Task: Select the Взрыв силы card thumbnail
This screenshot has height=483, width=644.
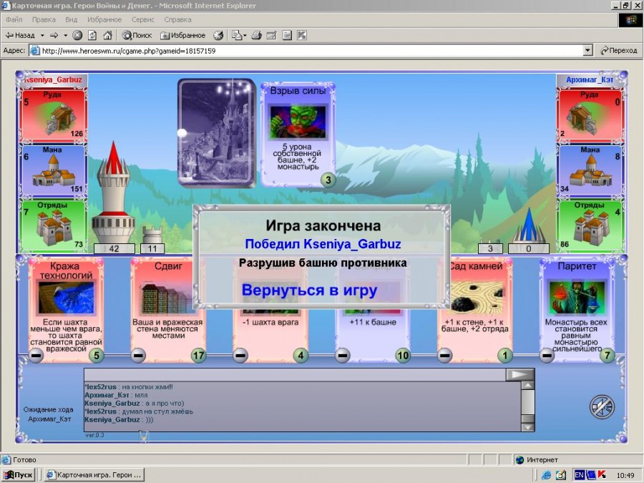Action: (298, 122)
